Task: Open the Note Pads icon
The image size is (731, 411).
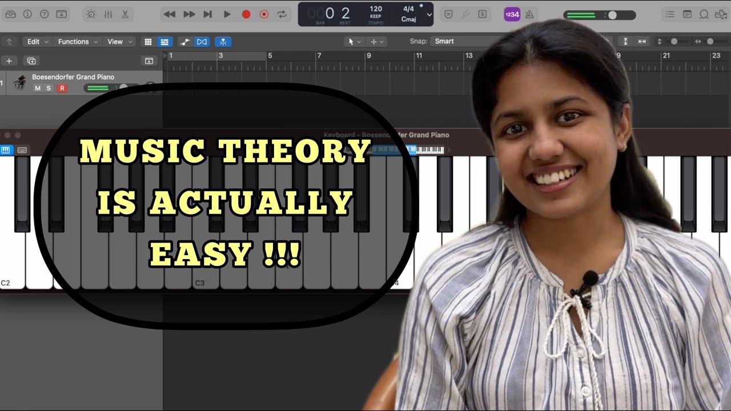Action: 687,14
